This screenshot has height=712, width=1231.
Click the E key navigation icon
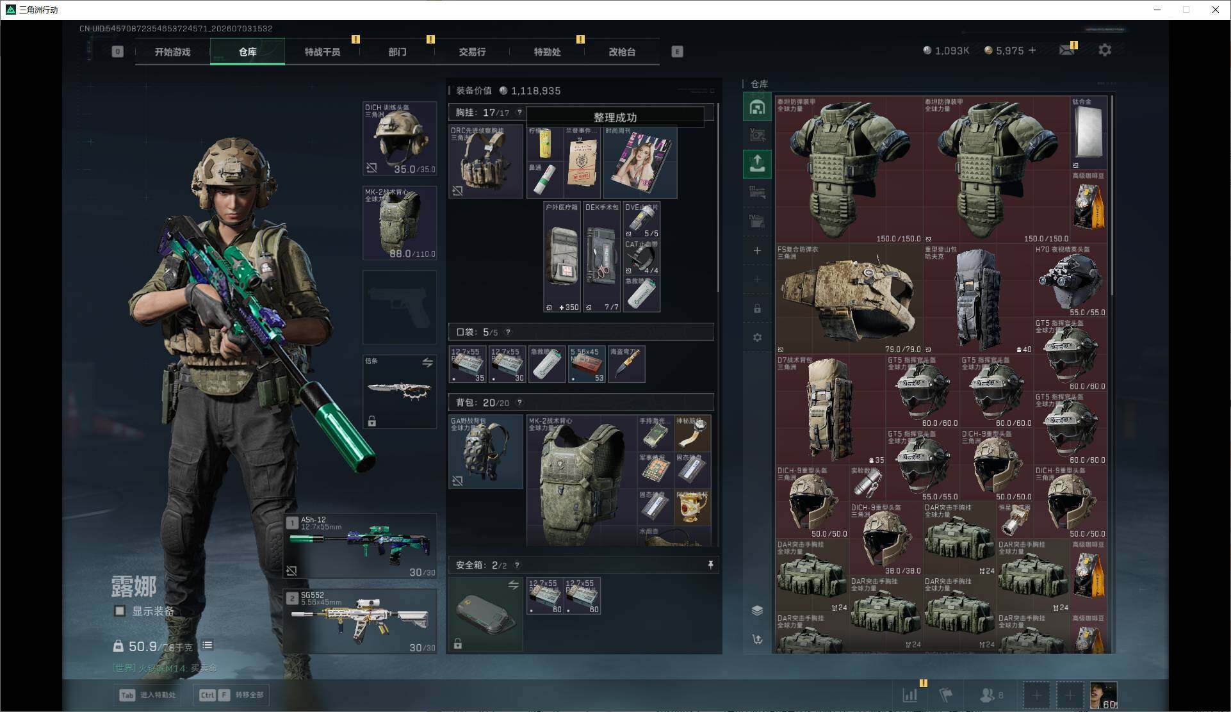[677, 52]
